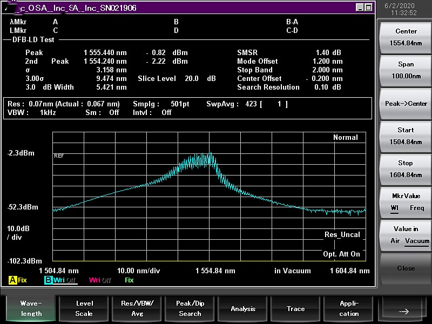The height and width of the screenshot is (324, 432).
Task: Click the in Vacuum axis label
Action: coord(293,271)
